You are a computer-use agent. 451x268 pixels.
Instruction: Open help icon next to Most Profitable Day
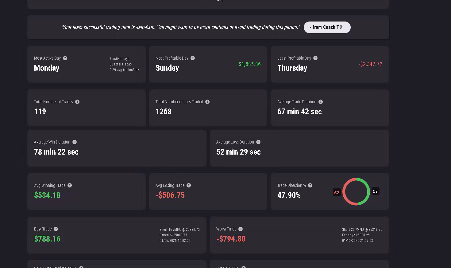point(193,58)
